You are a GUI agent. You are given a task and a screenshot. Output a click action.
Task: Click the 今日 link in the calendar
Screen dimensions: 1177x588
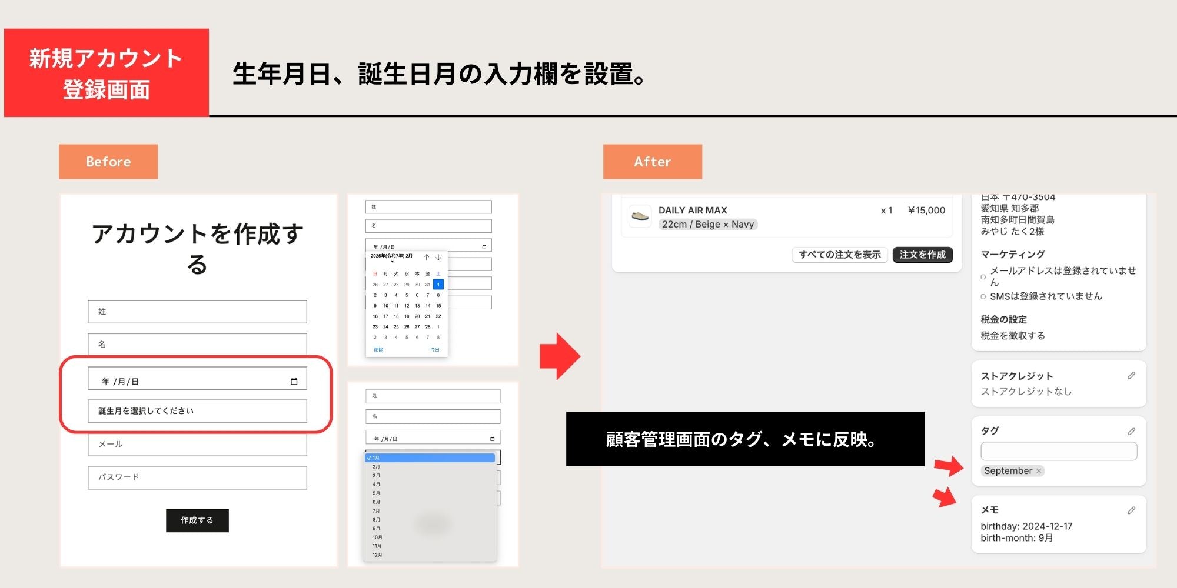(434, 349)
